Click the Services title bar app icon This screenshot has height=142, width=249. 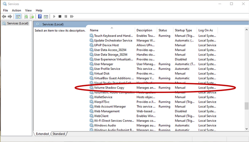click(4, 4)
